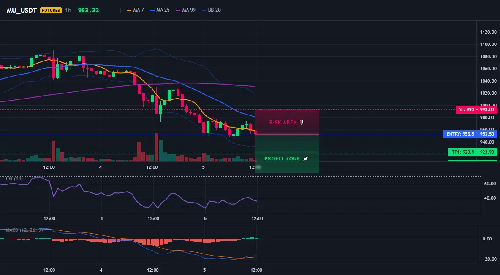Click the current price 953.32

[88, 10]
